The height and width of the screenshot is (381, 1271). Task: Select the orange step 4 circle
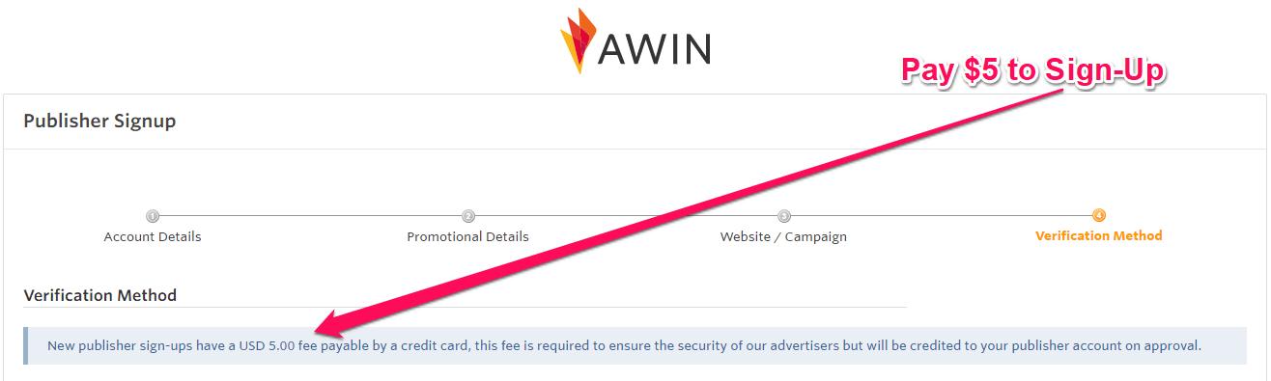(x=1099, y=215)
